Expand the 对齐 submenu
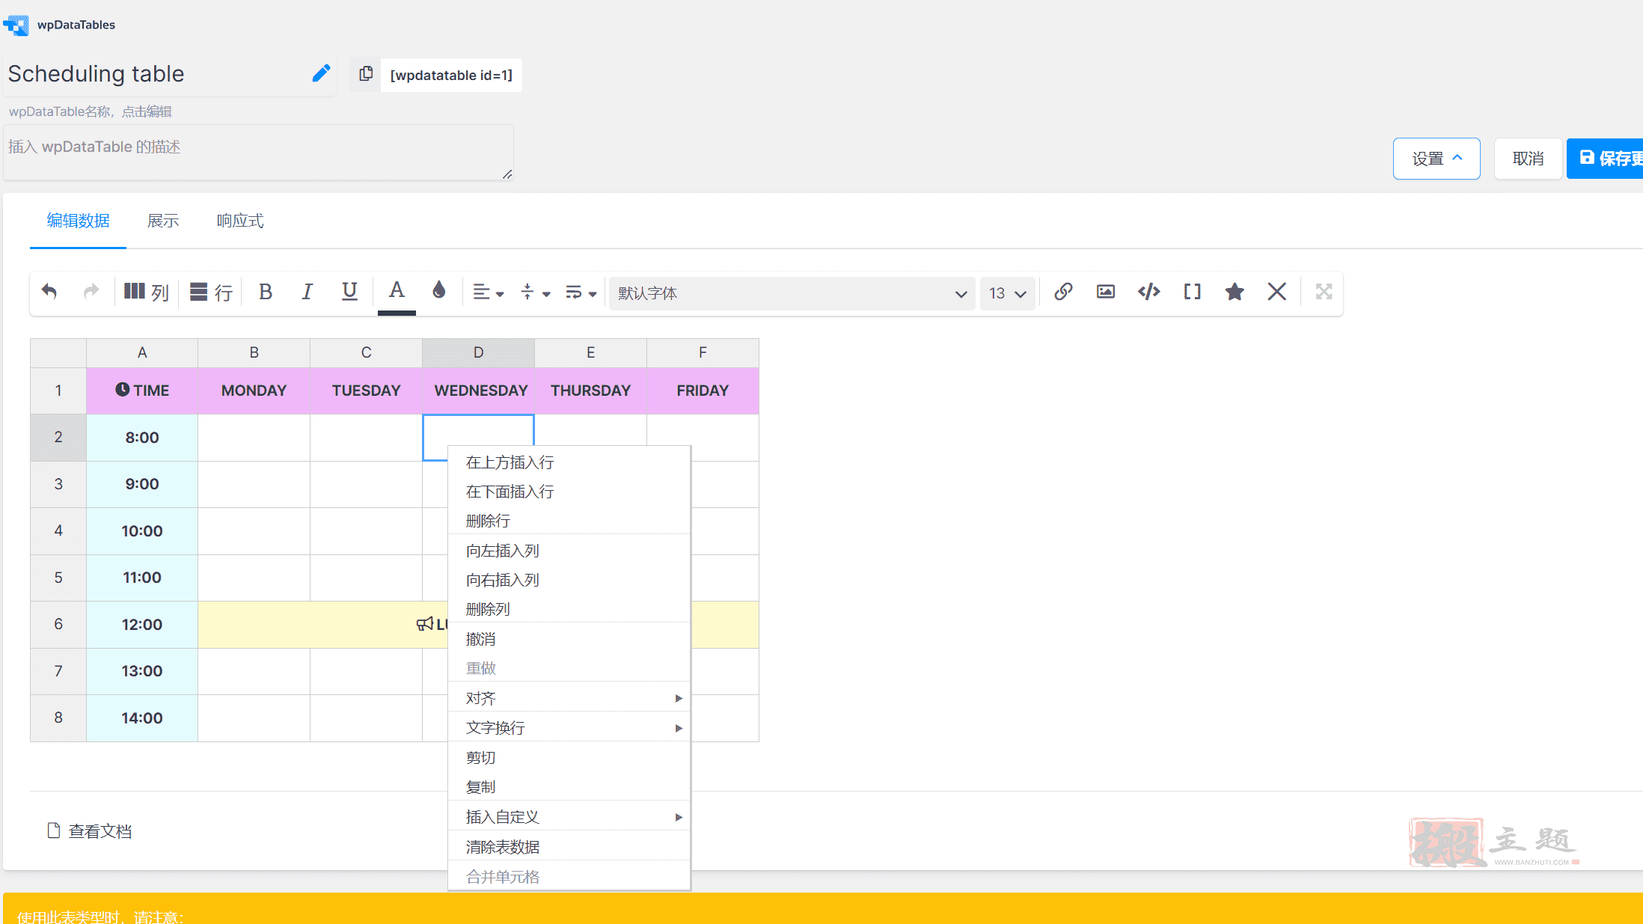 [569, 698]
